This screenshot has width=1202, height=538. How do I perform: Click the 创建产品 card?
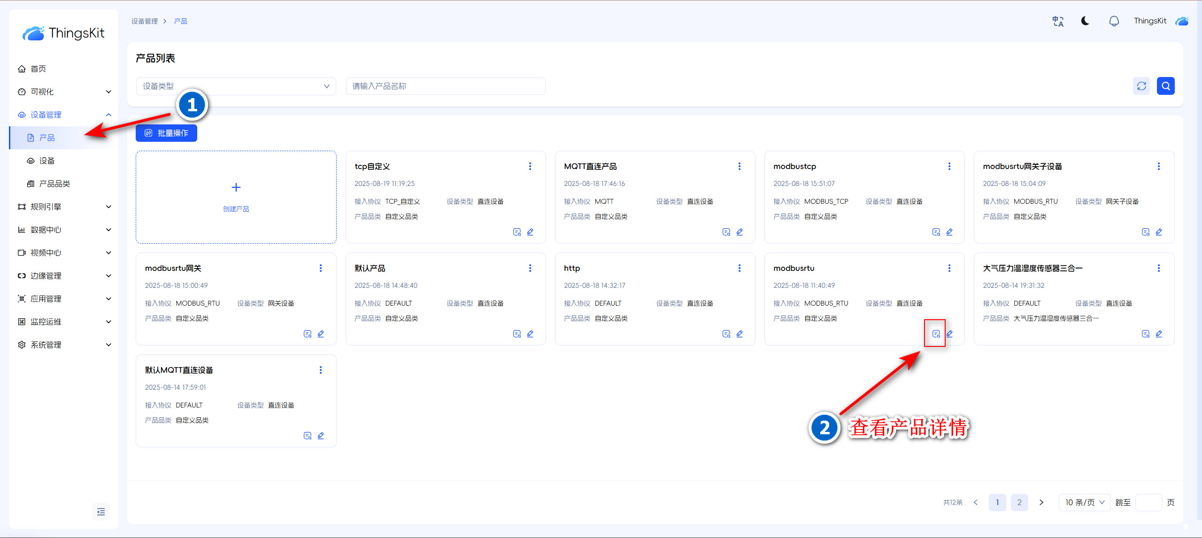[x=236, y=197]
